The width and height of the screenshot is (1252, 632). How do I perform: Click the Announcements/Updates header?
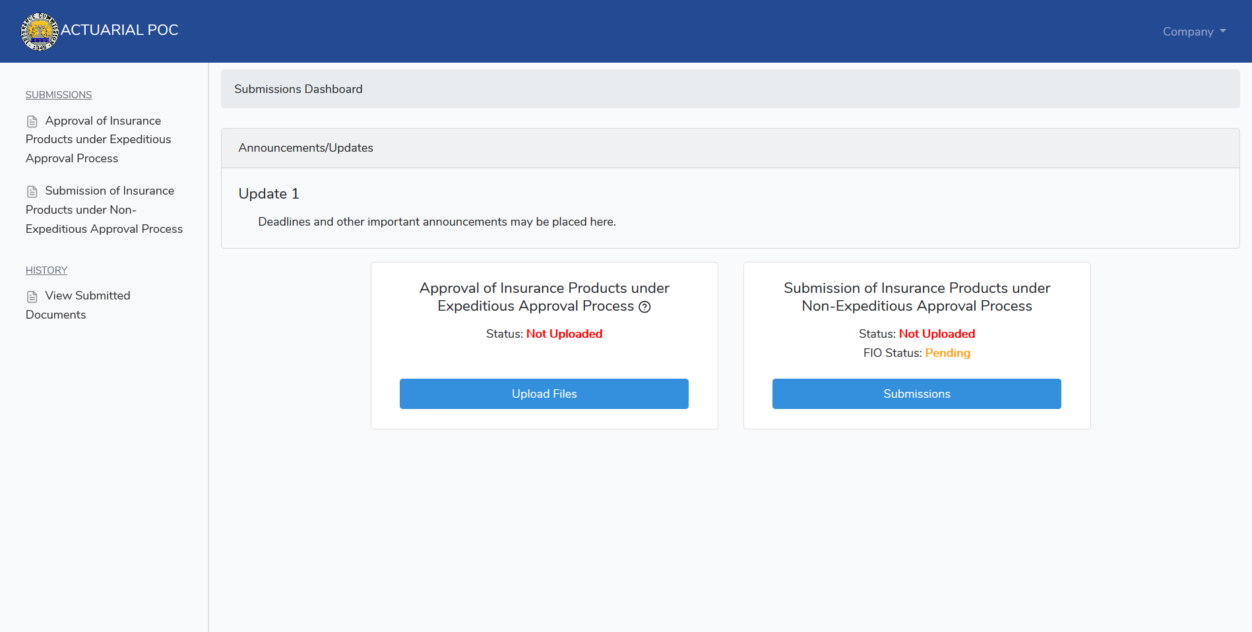tap(730, 148)
